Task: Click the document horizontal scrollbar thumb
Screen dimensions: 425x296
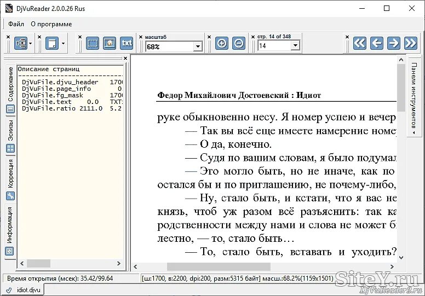Action: coord(219,267)
